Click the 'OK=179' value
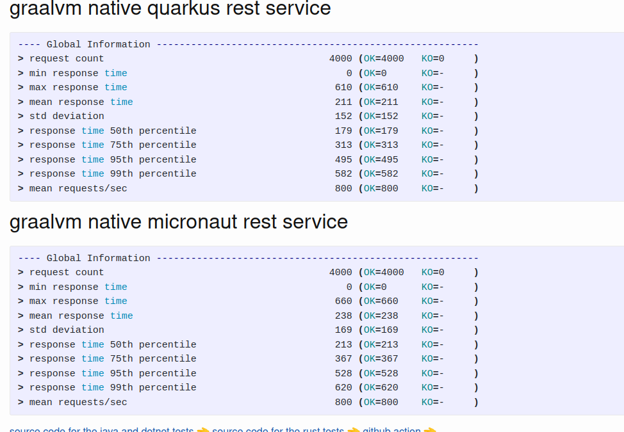This screenshot has width=624, height=432. 381,131
